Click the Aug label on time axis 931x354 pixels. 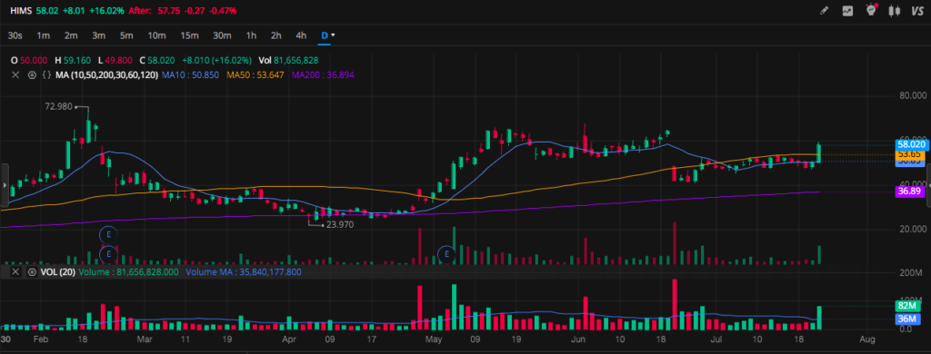pos(867,339)
